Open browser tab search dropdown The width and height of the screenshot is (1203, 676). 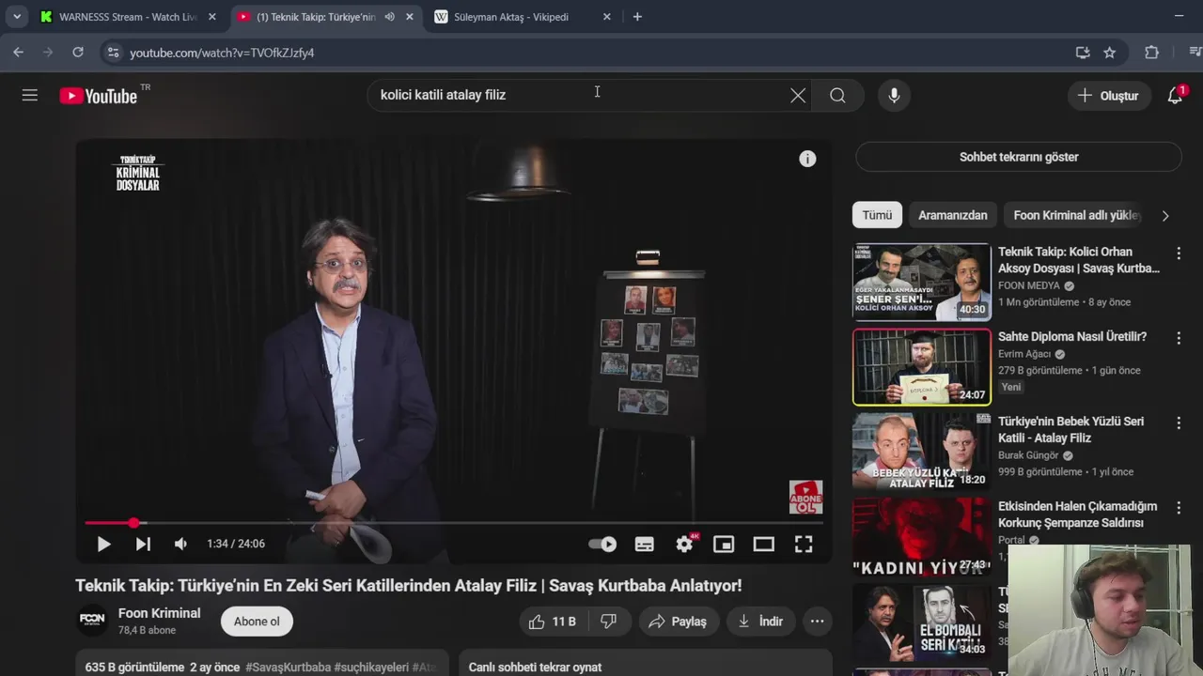pos(17,17)
